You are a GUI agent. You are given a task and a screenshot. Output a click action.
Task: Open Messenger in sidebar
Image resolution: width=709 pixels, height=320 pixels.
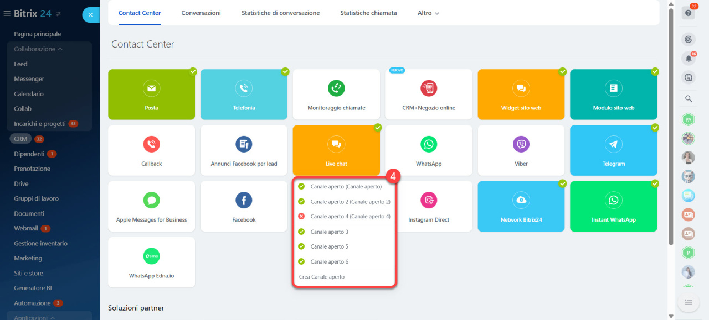tap(29, 79)
